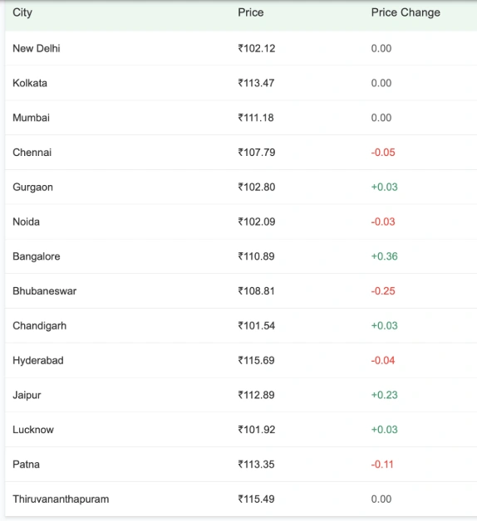
Task: Select the Thiruvananthapuram city name
Action: (61, 499)
